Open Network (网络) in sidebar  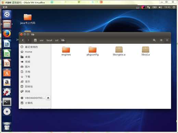(35, 91)
